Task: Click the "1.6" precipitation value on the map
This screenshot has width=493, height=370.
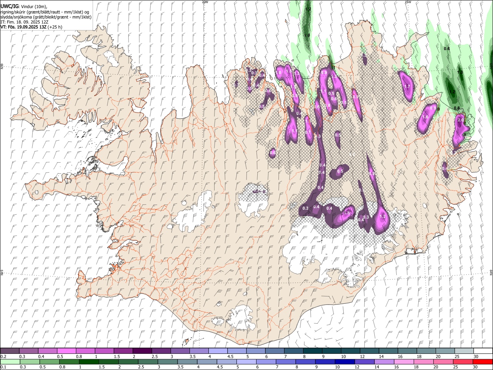Action: click(x=426, y=117)
